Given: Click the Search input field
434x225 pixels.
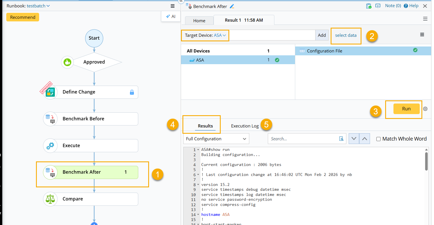Looking at the screenshot, I should [303, 139].
